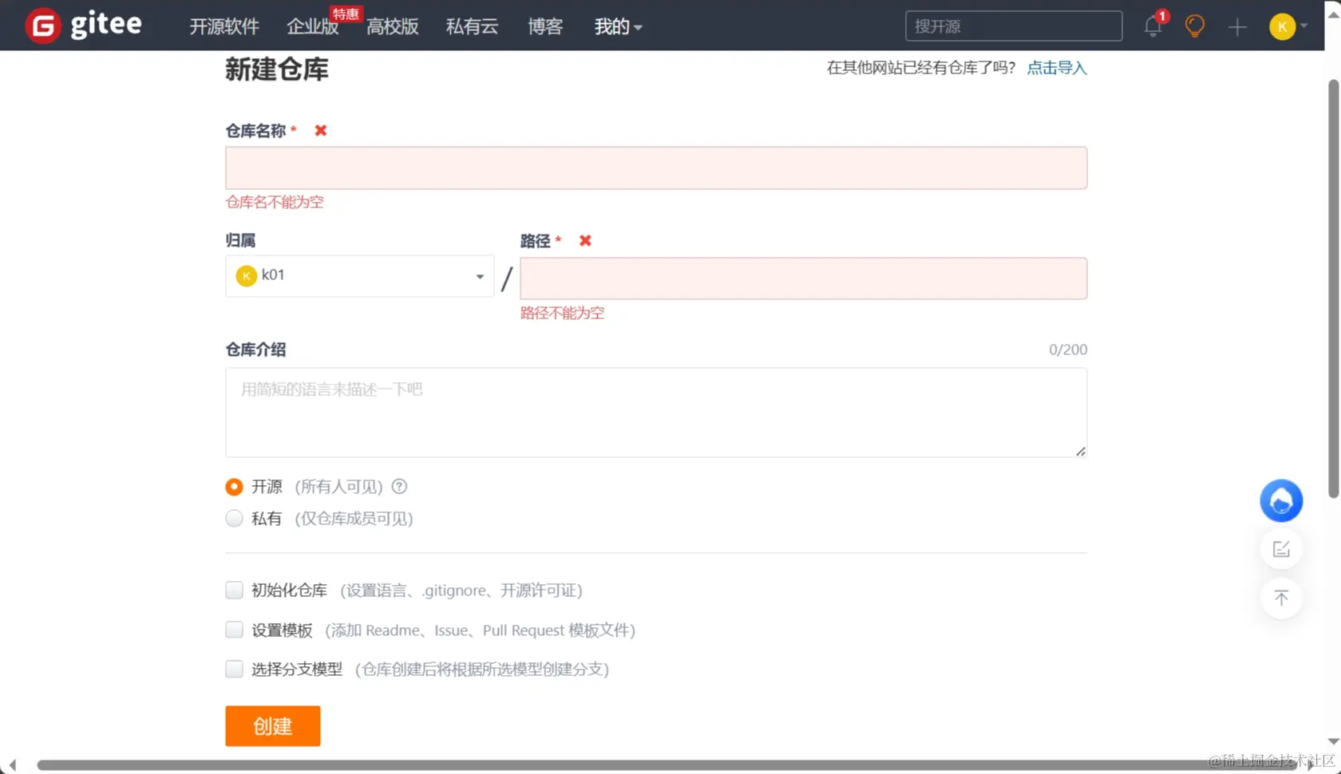The width and height of the screenshot is (1341, 774).
Task: Open the notifications bell icon
Action: click(x=1152, y=26)
